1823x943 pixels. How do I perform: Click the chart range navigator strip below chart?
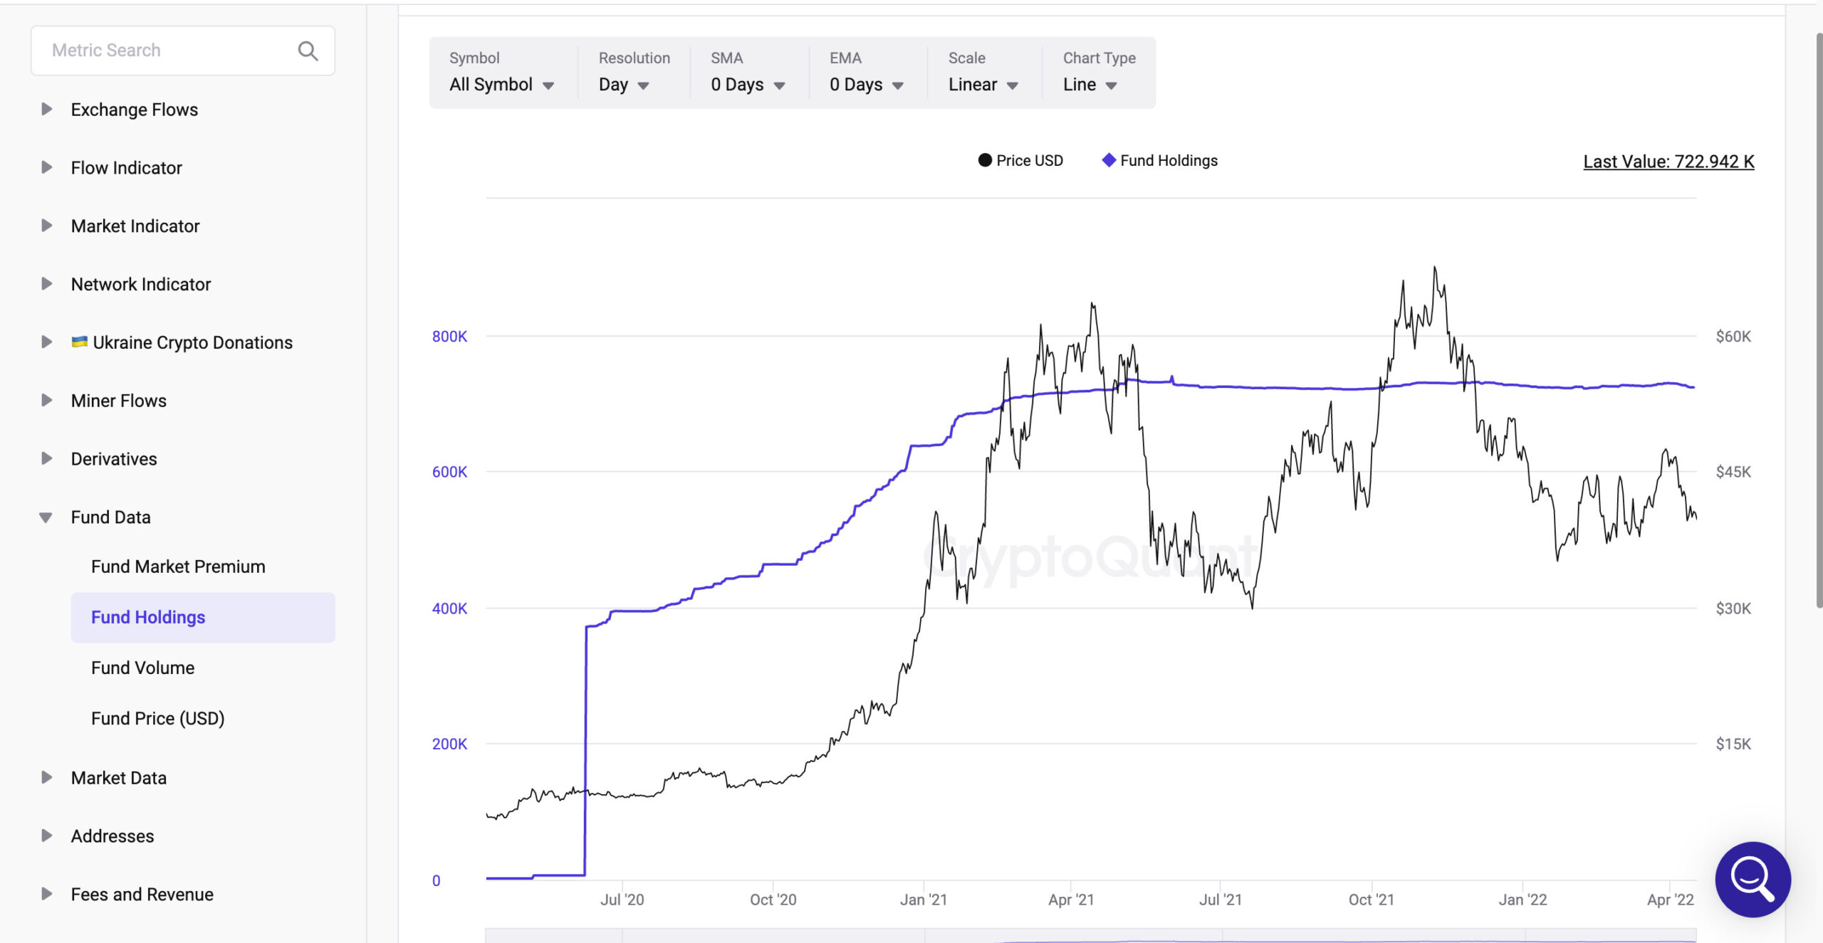pos(1091,935)
